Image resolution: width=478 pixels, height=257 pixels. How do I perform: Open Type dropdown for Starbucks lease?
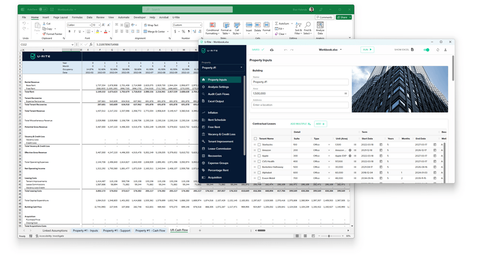tap(328, 144)
